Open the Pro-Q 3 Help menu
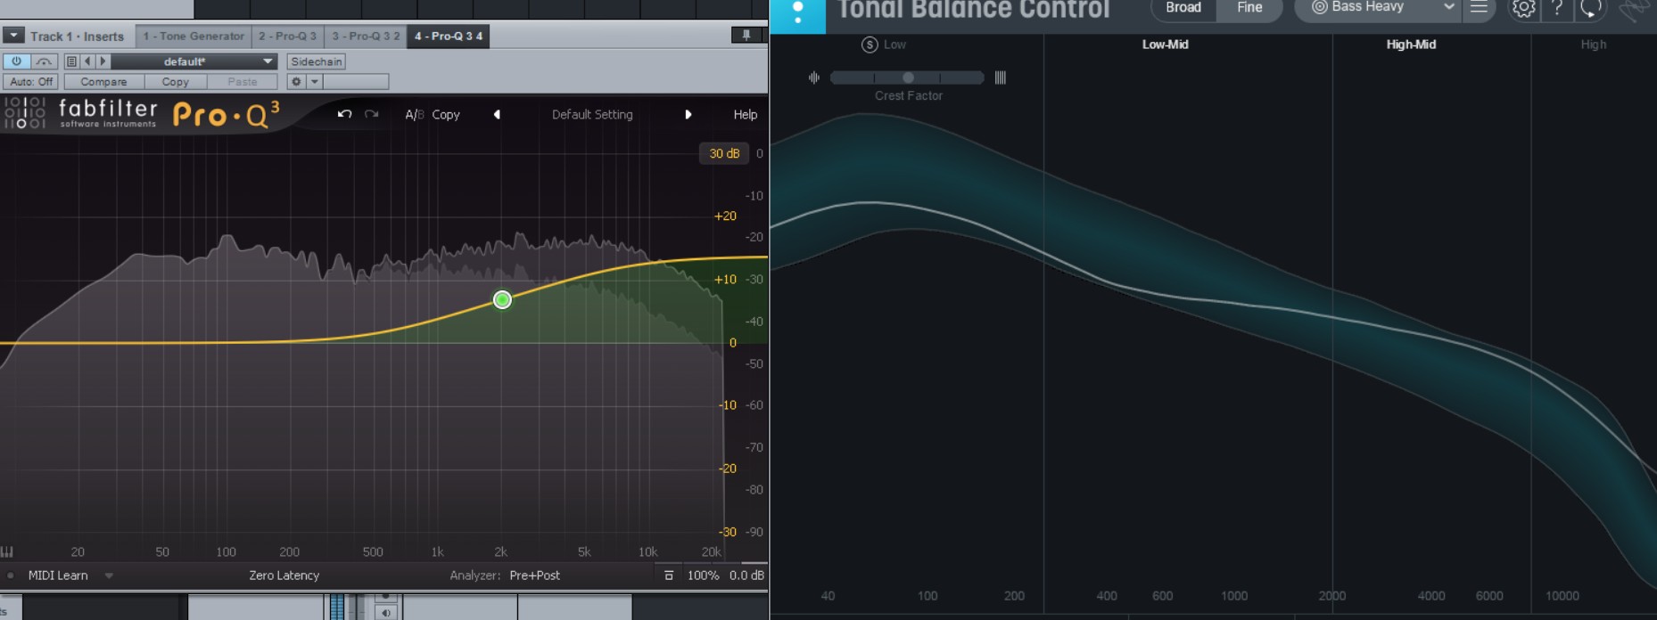Image resolution: width=1657 pixels, height=620 pixels. click(745, 115)
